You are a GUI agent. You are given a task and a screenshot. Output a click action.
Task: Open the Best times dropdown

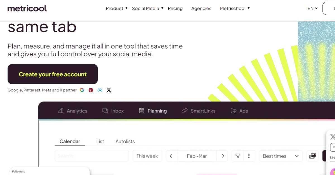[281, 156]
